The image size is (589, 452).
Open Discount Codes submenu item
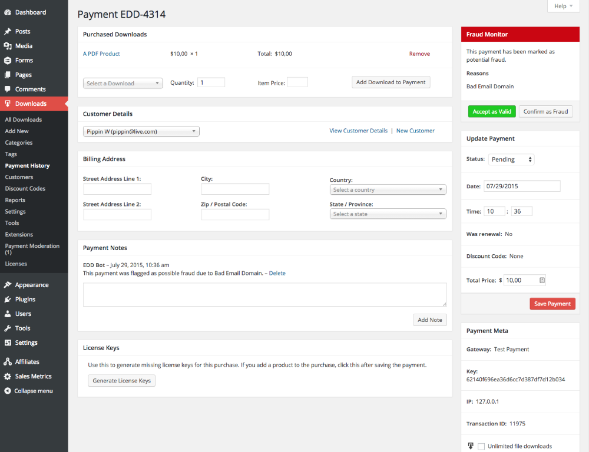pos(25,188)
